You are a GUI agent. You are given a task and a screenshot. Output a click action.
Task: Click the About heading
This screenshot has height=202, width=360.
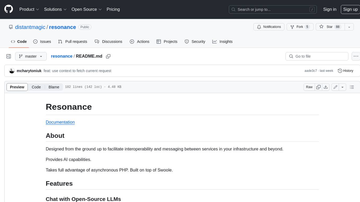click(x=55, y=136)
